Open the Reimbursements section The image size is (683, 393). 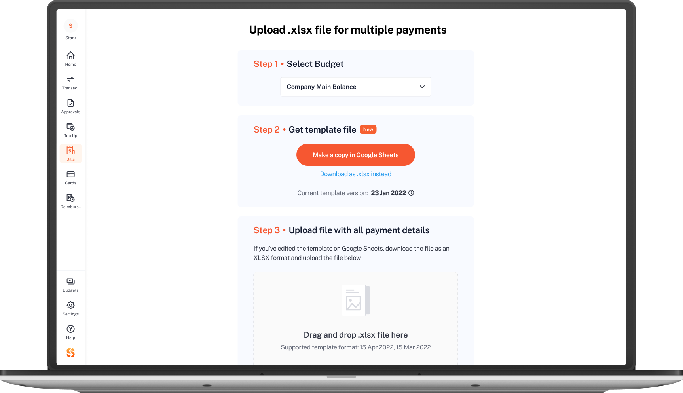tap(70, 201)
